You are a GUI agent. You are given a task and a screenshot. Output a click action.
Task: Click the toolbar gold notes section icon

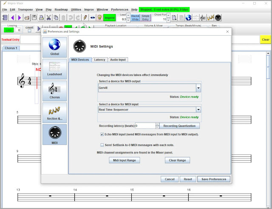point(210,18)
